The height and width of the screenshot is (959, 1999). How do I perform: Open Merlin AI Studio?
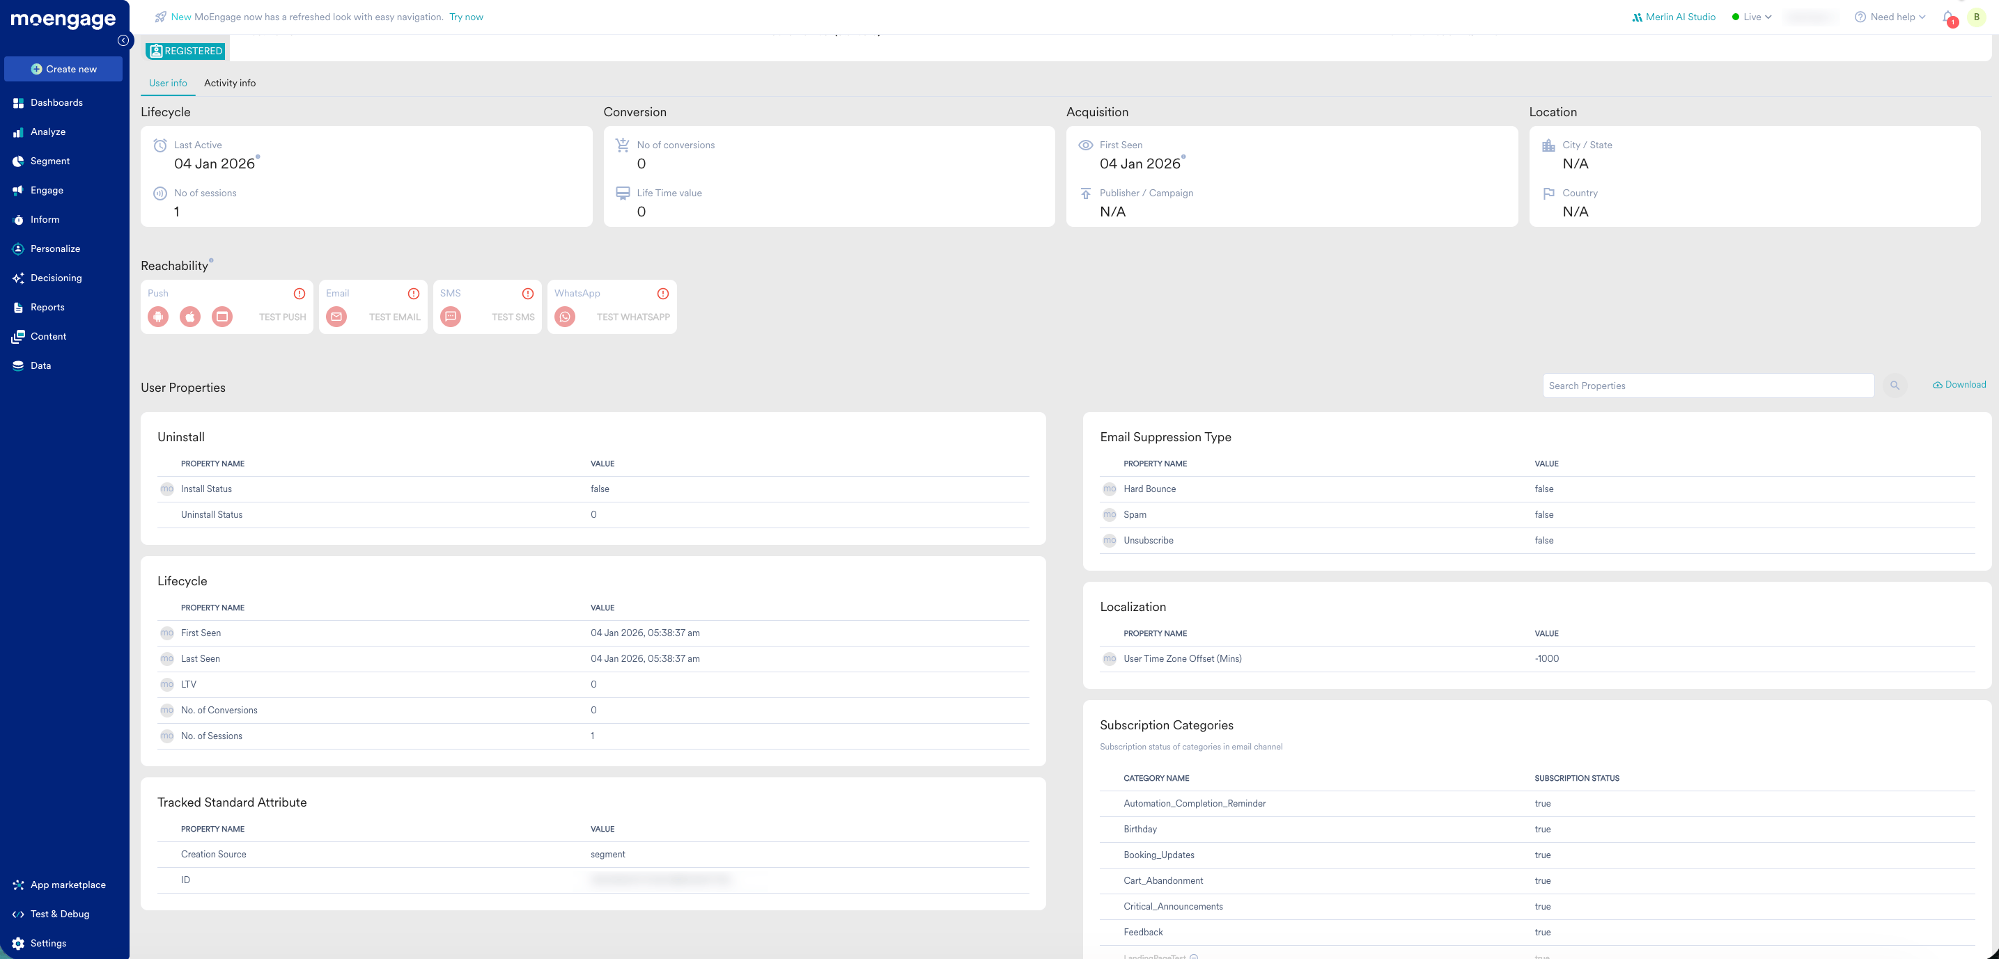pos(1673,17)
